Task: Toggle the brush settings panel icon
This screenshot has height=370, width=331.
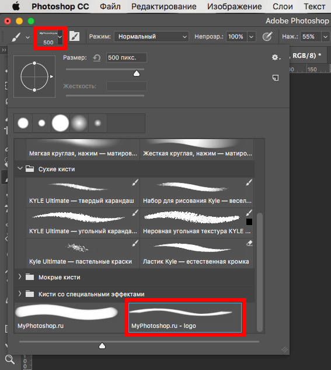Action: 75,36
